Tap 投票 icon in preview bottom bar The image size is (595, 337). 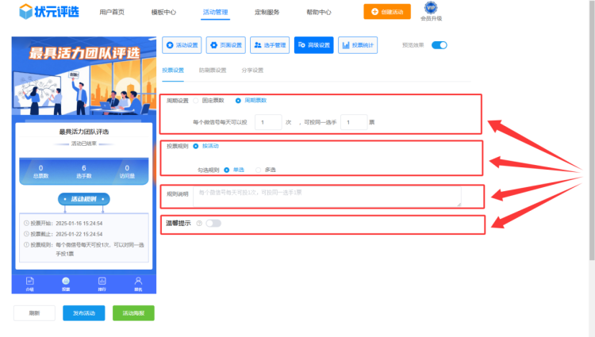(66, 281)
